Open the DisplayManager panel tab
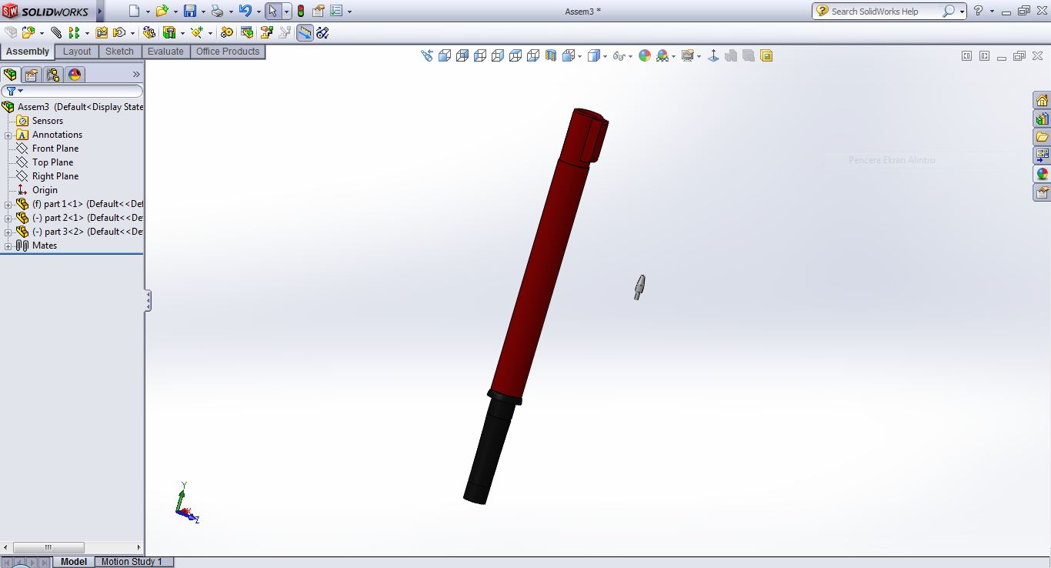This screenshot has height=568, width=1051. [x=75, y=75]
